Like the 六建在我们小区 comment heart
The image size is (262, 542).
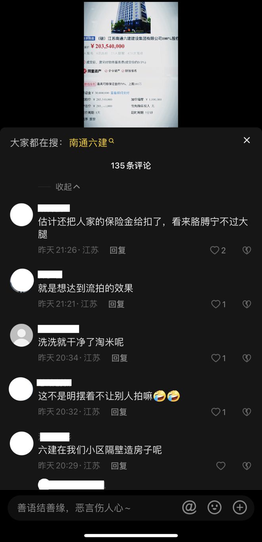(x=221, y=466)
